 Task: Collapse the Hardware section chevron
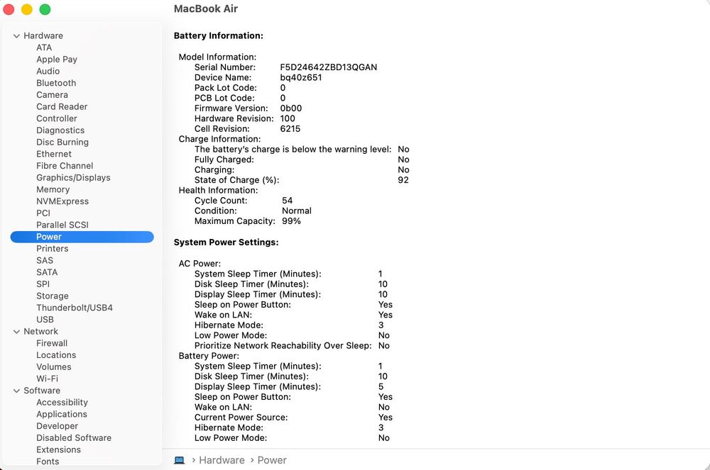[x=17, y=35]
